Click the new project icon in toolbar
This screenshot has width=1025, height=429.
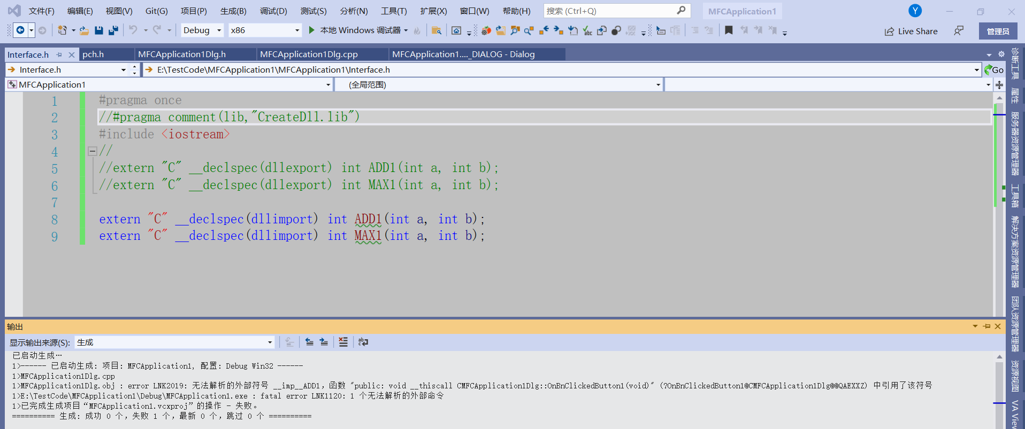[x=63, y=30]
